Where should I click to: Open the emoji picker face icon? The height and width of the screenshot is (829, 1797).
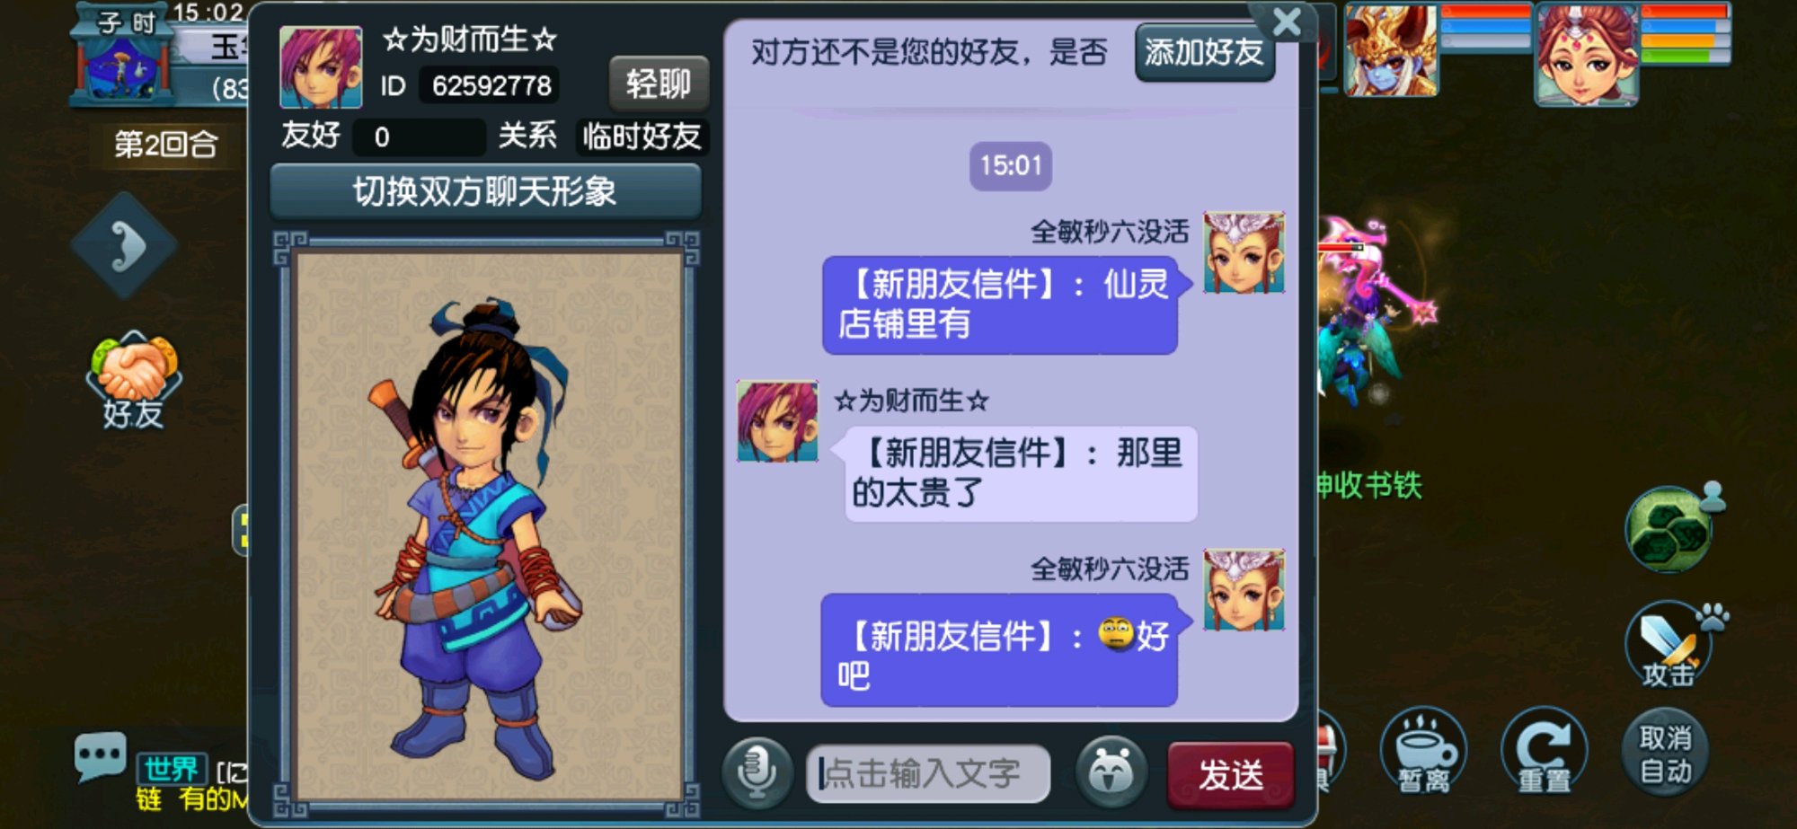[1111, 772]
